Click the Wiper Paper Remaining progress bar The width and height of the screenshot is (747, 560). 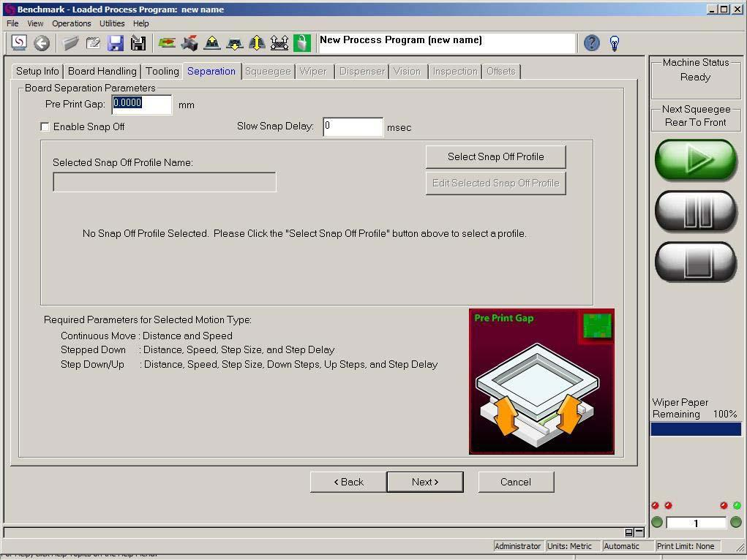point(696,429)
